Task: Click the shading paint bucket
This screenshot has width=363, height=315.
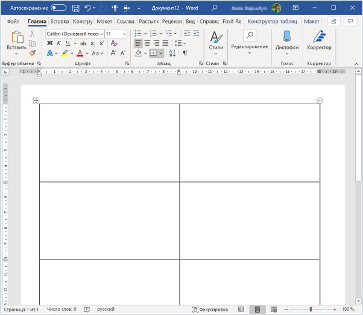Action: click(139, 54)
